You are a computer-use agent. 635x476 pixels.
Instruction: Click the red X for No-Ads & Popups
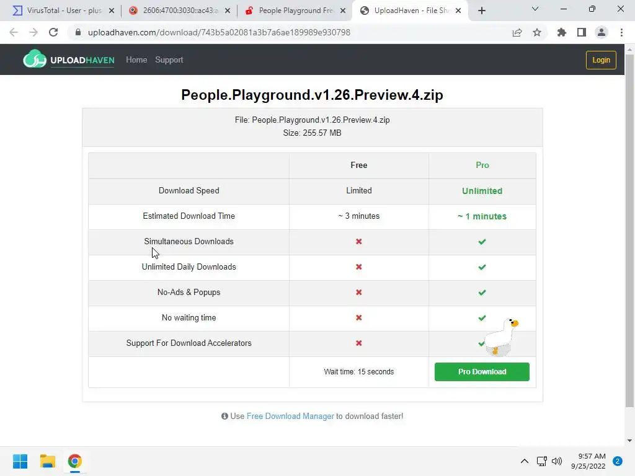(x=359, y=293)
